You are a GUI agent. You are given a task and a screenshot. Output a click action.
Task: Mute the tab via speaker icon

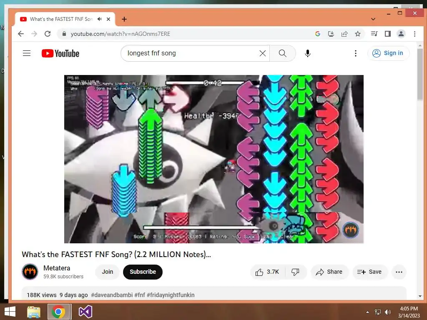click(x=100, y=19)
